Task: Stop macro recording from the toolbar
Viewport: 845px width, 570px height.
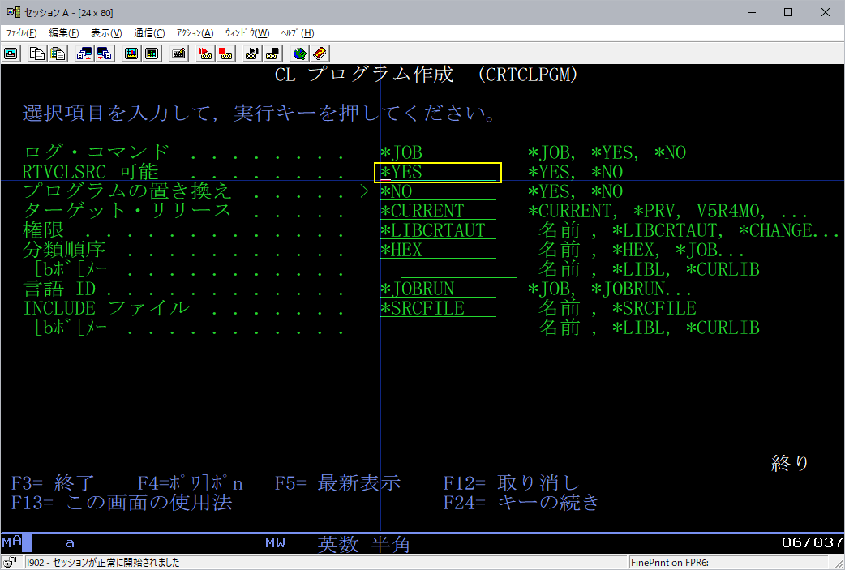Action: [225, 54]
